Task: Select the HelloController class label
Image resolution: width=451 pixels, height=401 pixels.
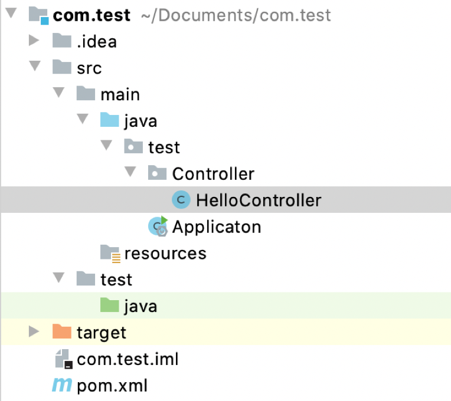Action: tap(259, 200)
